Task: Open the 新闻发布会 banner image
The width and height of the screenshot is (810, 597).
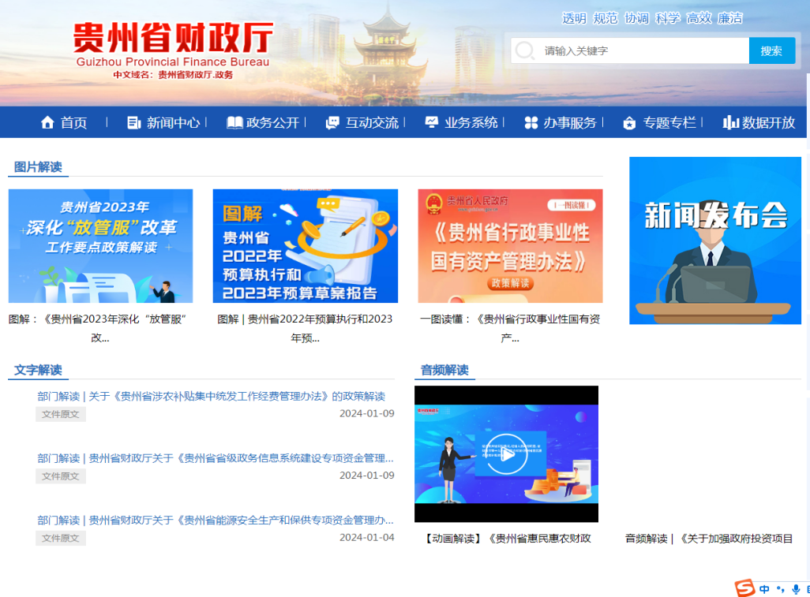Action: tap(714, 241)
